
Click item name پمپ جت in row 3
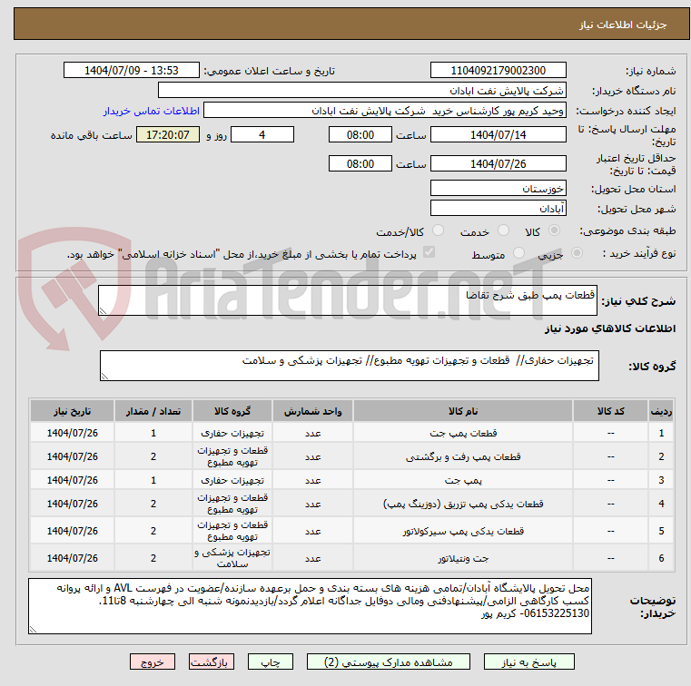point(463,480)
